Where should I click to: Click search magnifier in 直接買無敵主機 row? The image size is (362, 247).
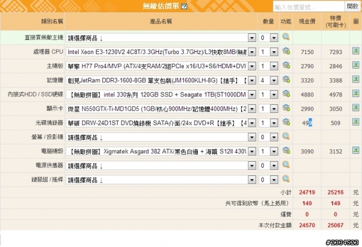tap(286, 37)
